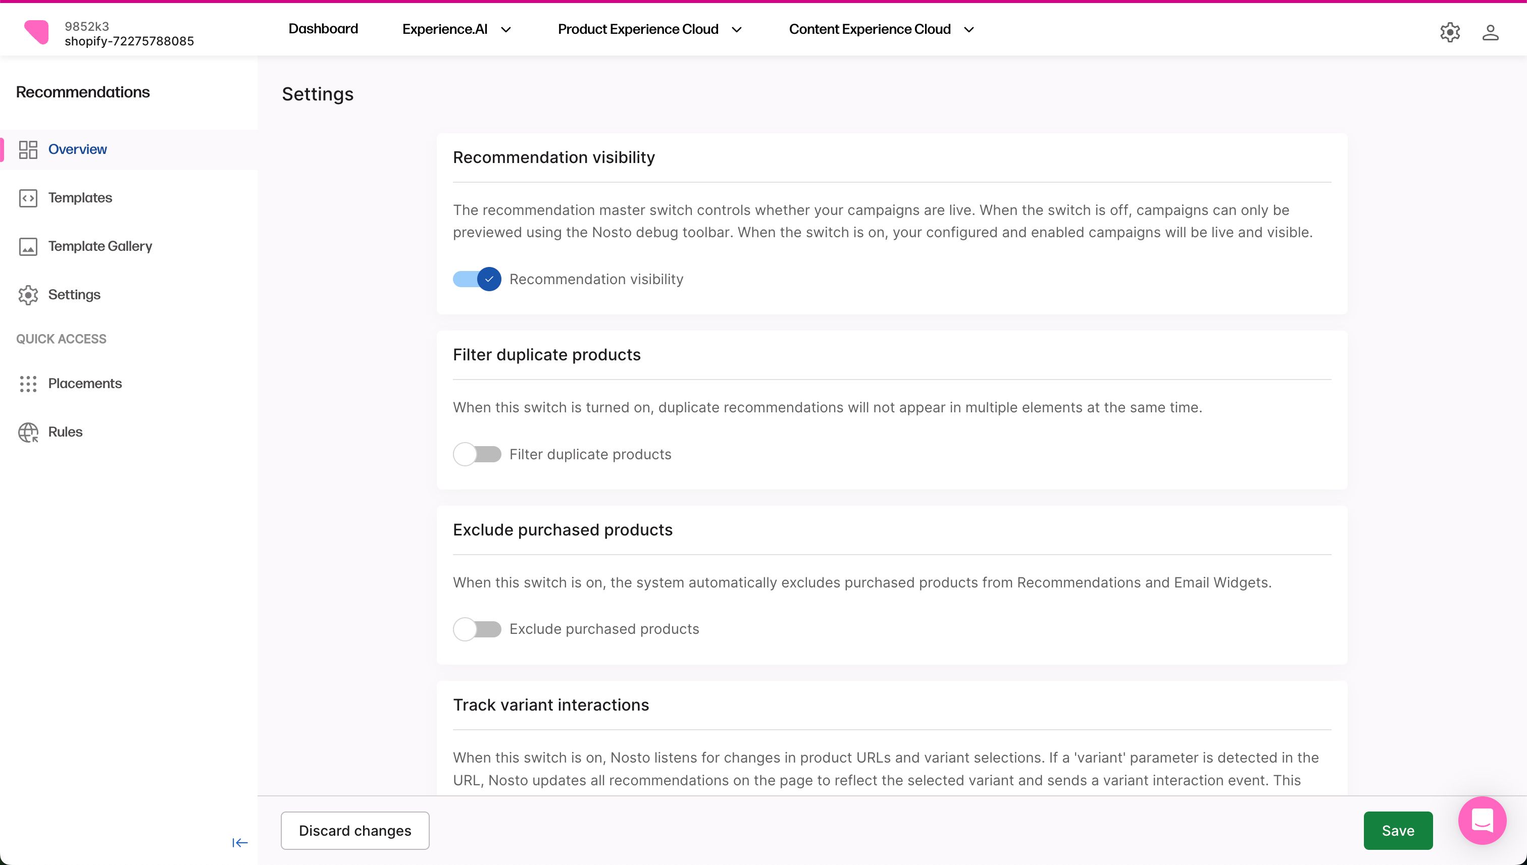This screenshot has height=865, width=1527.
Task: Disable the Recommendation visibility switch
Action: [x=477, y=279]
